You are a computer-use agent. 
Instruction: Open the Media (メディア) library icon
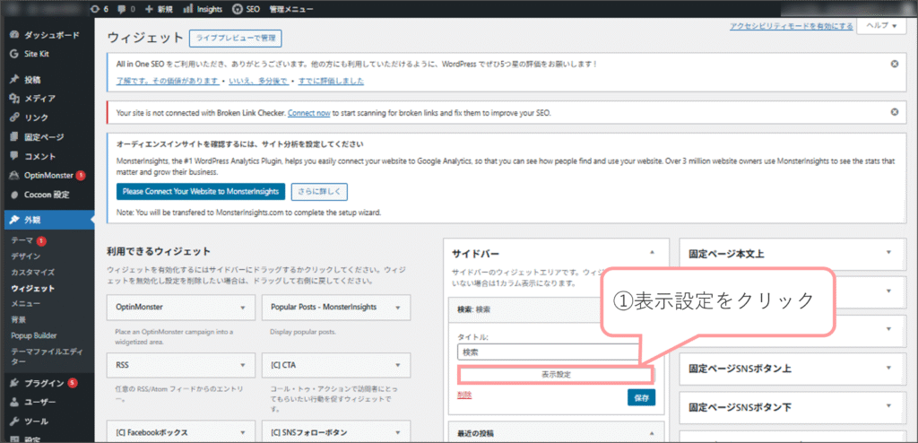click(x=14, y=99)
